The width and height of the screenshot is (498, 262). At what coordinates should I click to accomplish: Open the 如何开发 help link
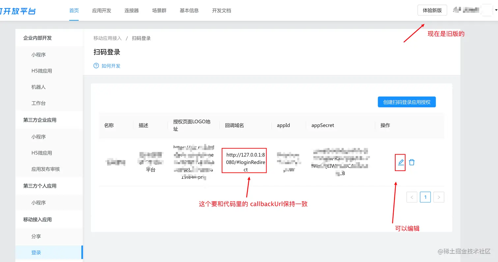(111, 66)
